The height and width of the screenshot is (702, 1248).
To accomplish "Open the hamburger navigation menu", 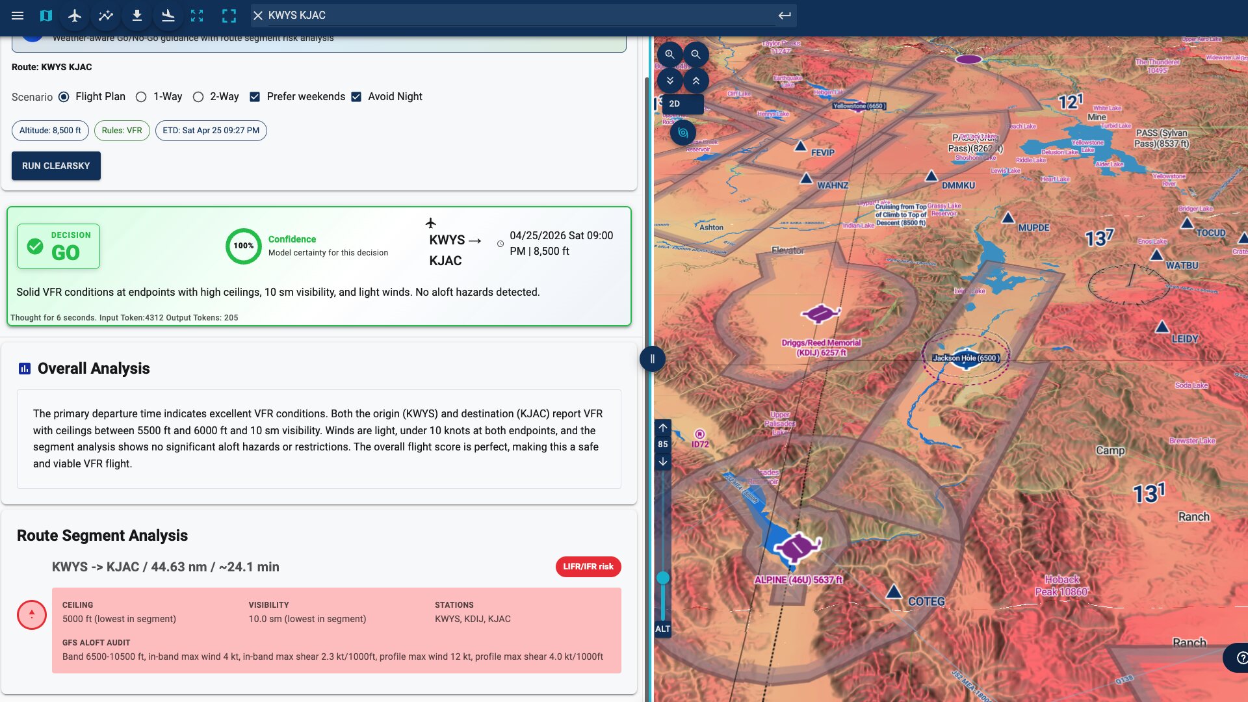I will pos(19,16).
